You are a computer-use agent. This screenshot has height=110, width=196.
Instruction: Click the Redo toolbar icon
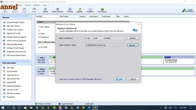[x=34, y=10]
